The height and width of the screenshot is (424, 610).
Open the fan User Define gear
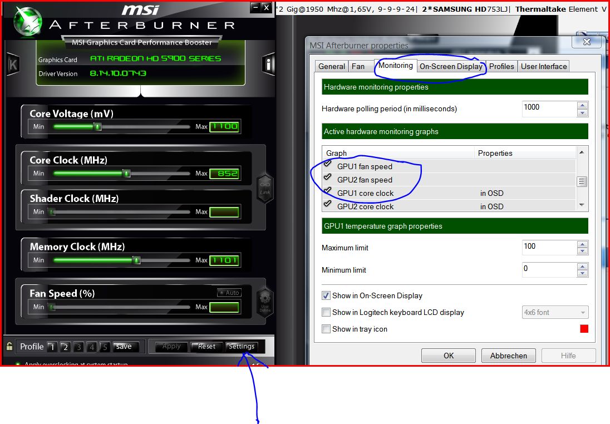click(x=265, y=302)
